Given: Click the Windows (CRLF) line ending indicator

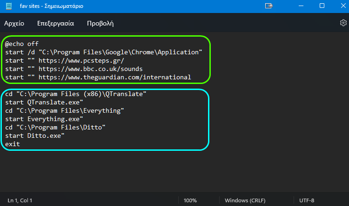Looking at the screenshot, I should coord(245,200).
